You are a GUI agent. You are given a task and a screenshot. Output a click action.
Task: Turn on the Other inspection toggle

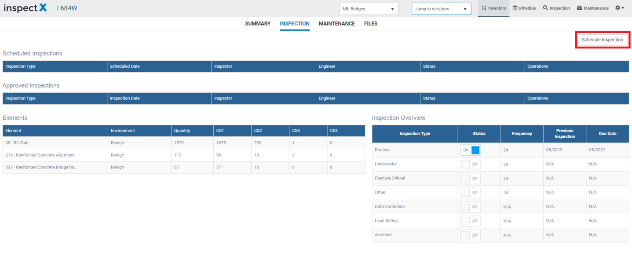(x=470, y=192)
